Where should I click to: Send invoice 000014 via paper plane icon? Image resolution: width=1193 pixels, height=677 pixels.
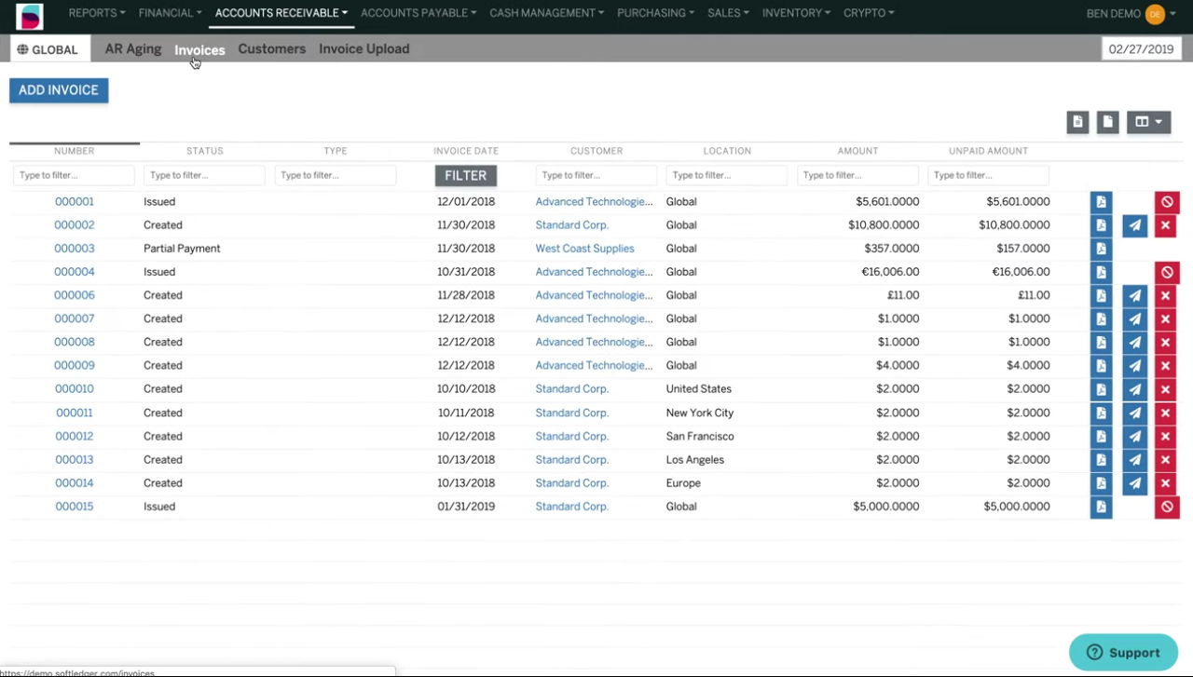coord(1134,483)
